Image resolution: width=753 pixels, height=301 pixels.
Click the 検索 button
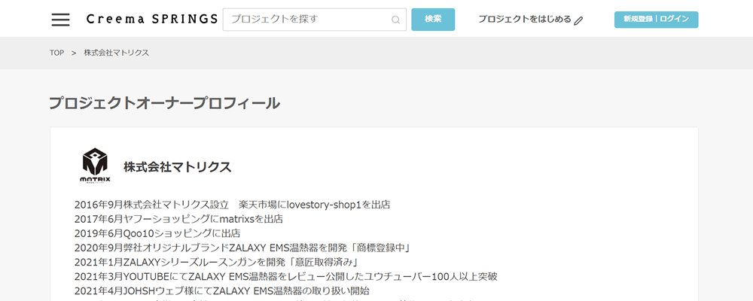433,20
